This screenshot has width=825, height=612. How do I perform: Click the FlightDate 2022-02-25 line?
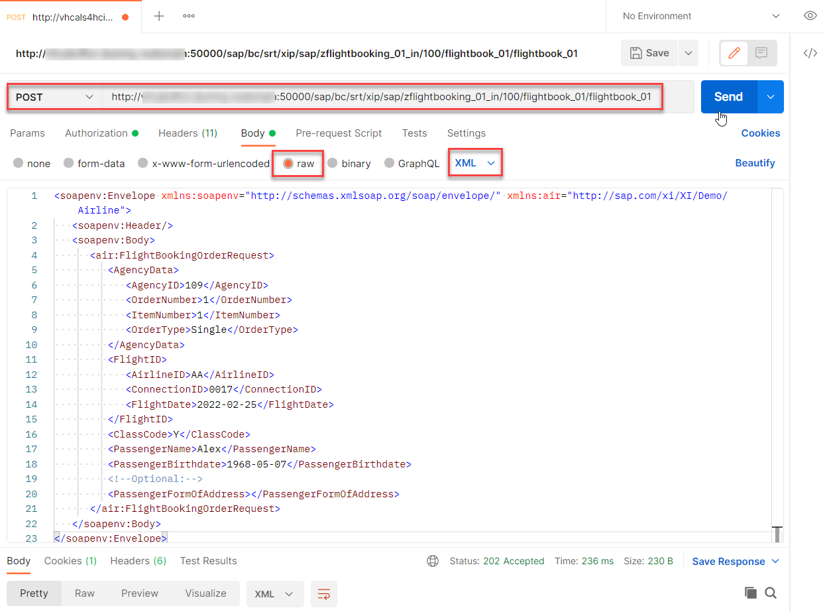(x=230, y=404)
